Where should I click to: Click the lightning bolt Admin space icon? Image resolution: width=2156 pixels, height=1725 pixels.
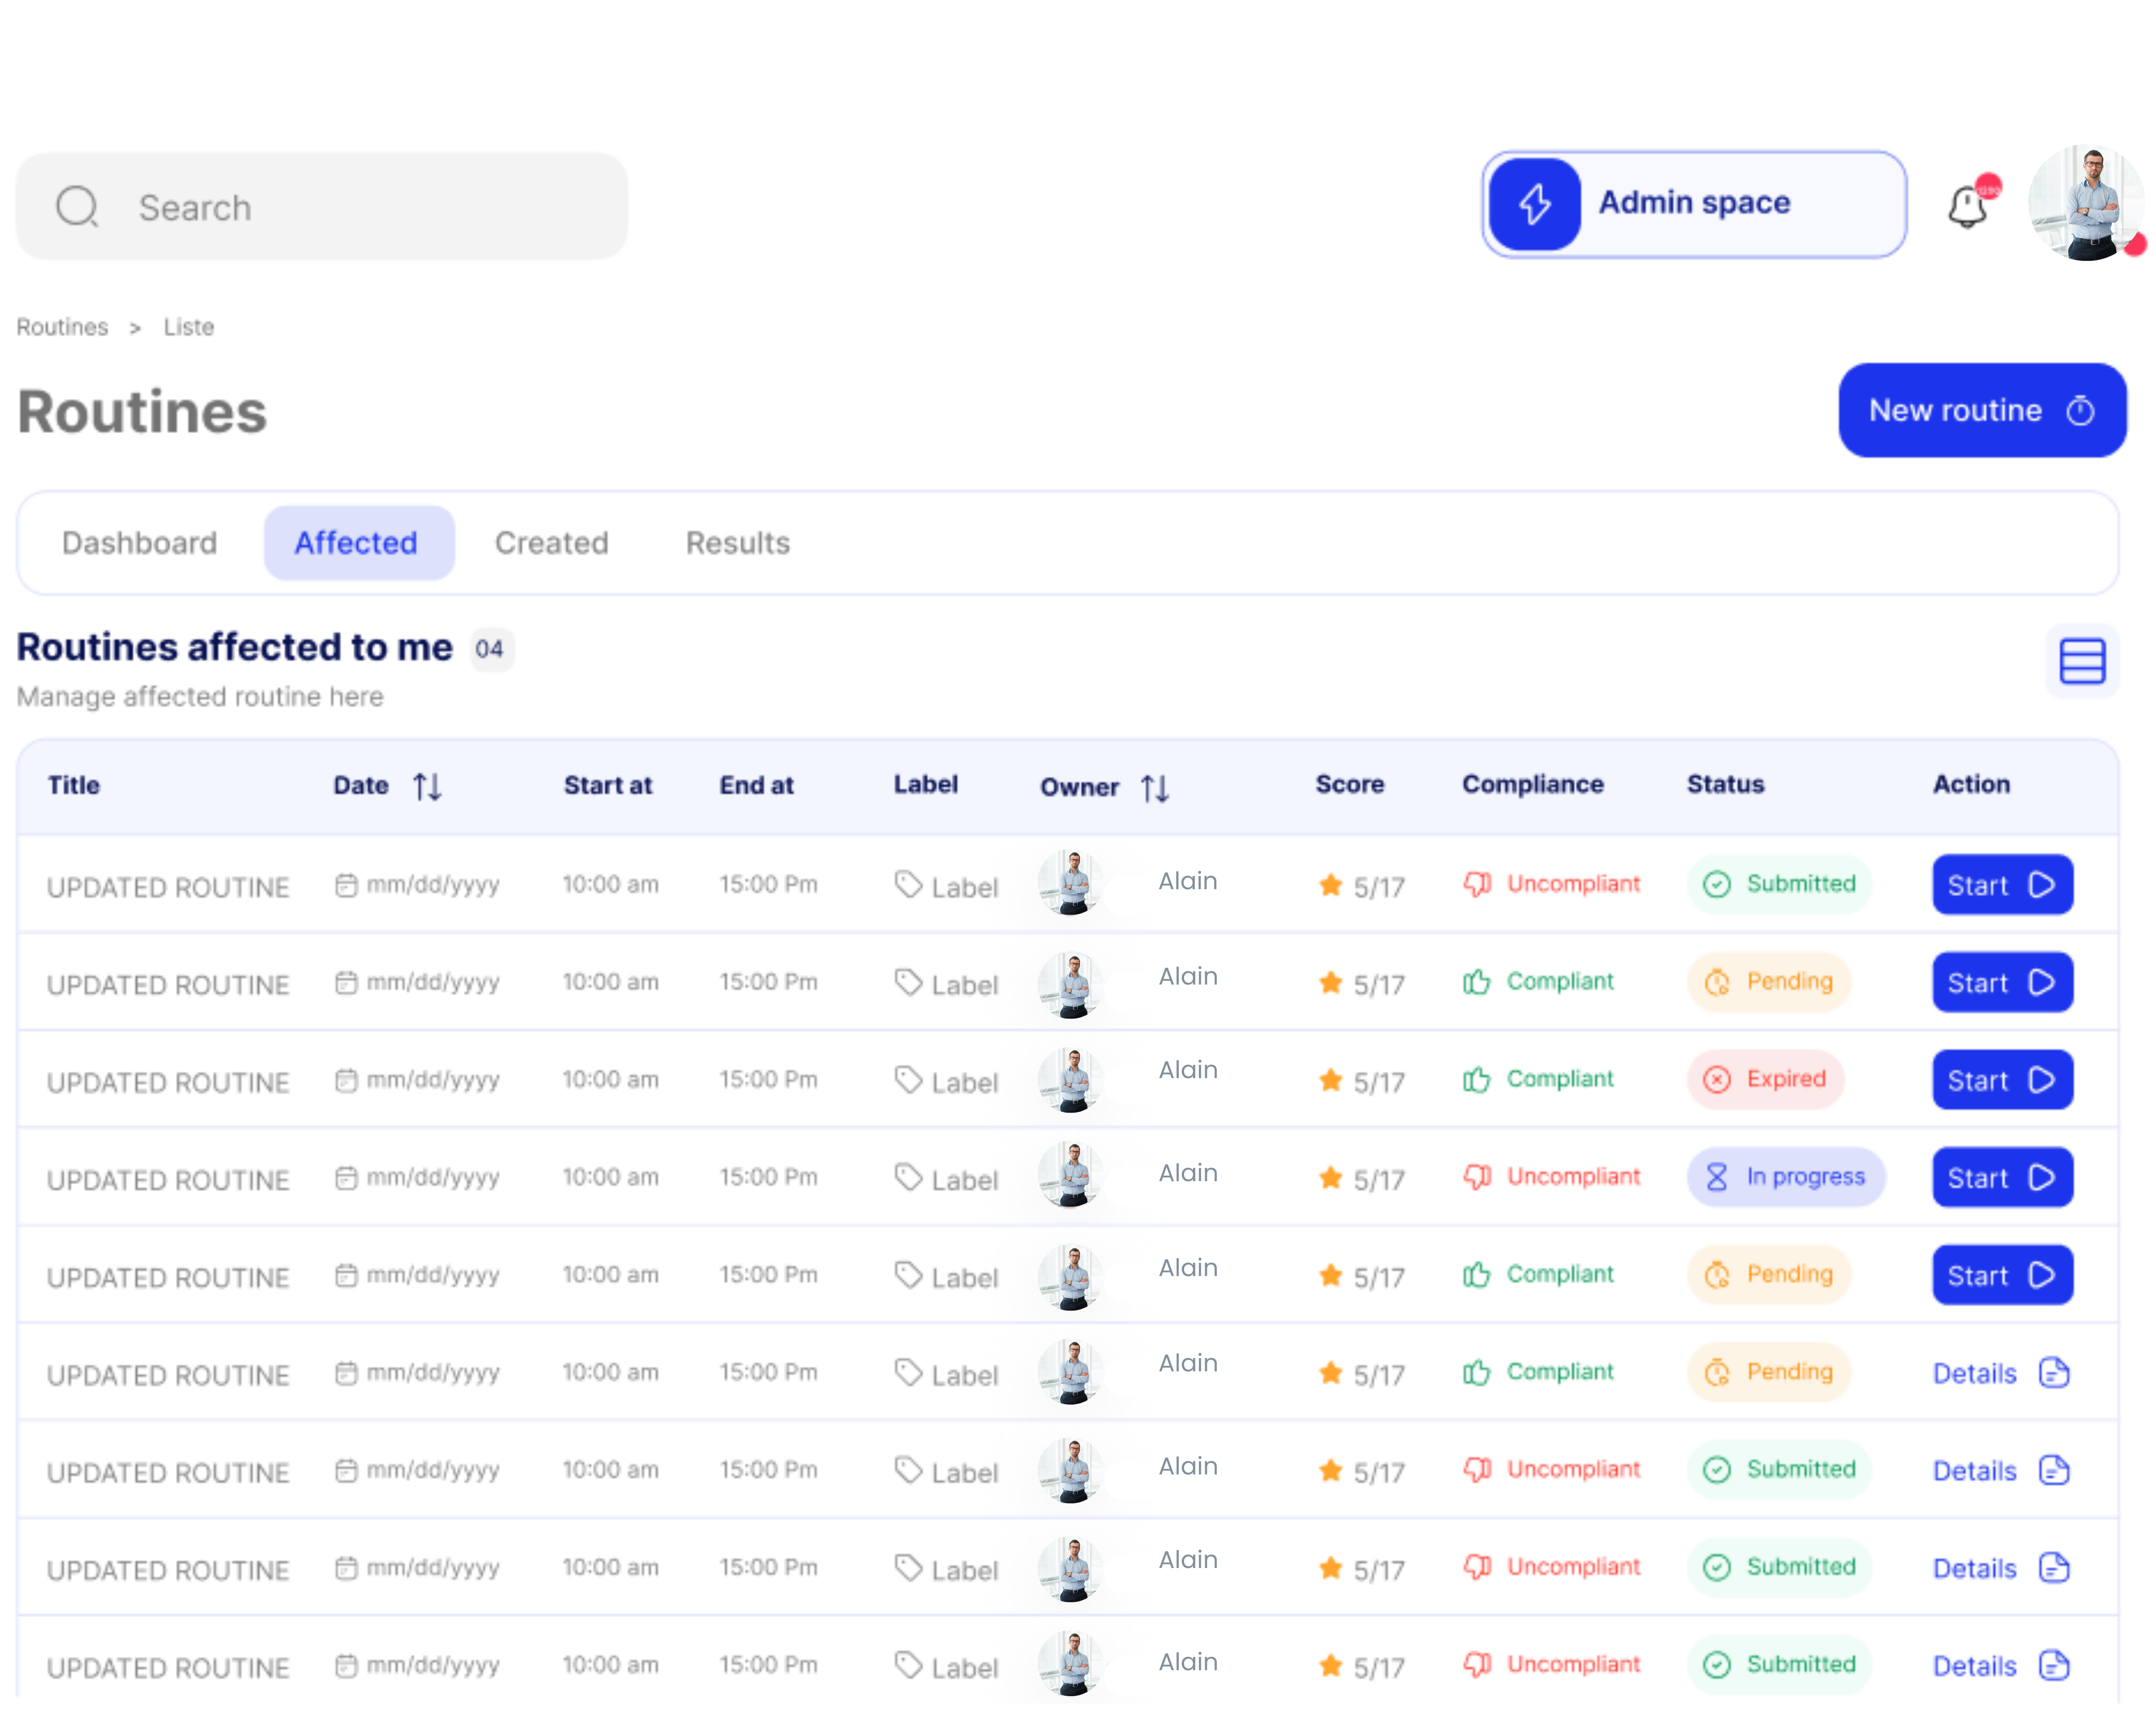[x=1534, y=204]
